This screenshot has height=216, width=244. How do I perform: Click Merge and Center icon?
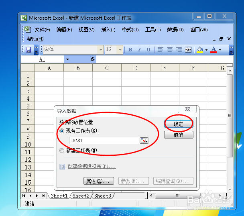pos(188,50)
